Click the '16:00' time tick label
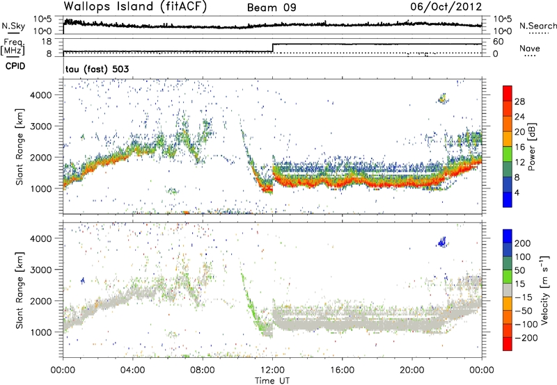The height and width of the screenshot is (385, 557). tap(342, 370)
